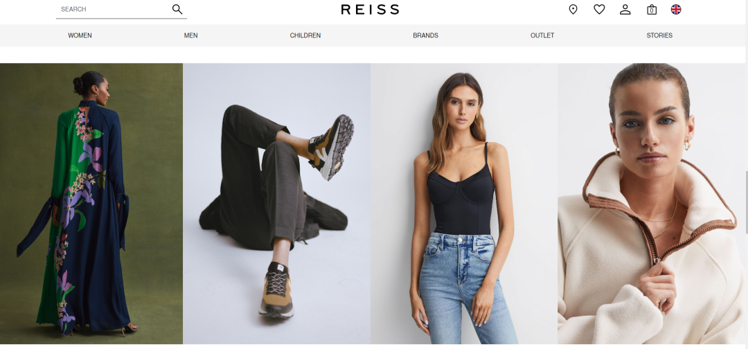Select the floral maxi dress image
Screen dimensions: 748x349
pyautogui.click(x=91, y=204)
